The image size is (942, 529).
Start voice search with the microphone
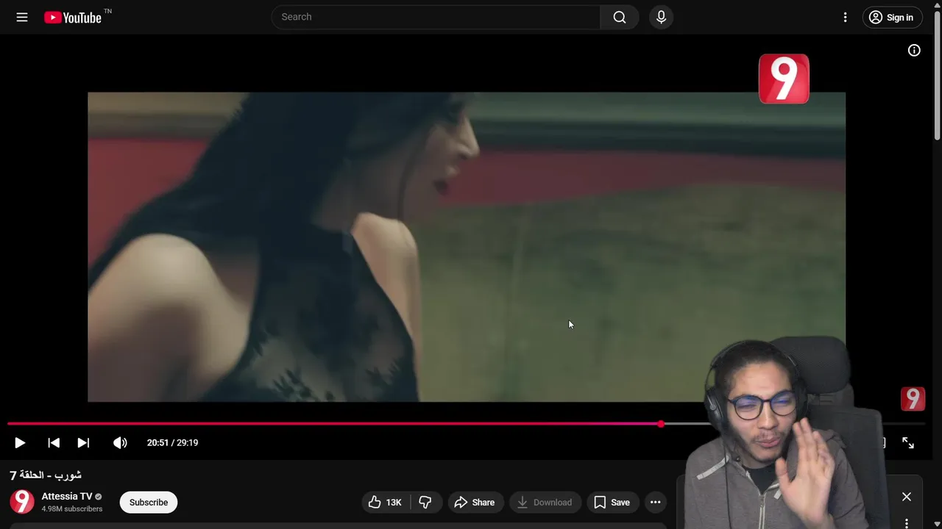pyautogui.click(x=661, y=17)
